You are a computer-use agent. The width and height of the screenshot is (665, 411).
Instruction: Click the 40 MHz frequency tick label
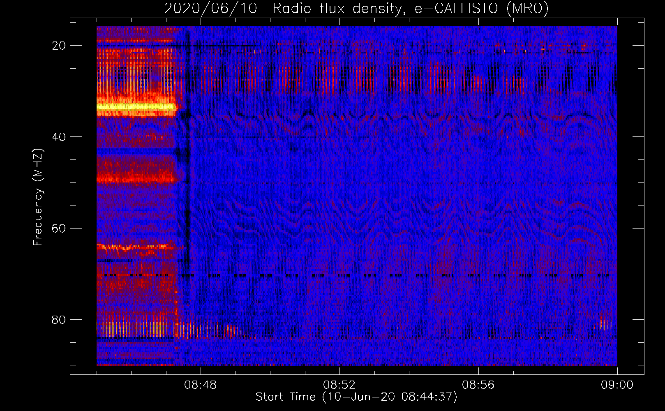click(59, 137)
